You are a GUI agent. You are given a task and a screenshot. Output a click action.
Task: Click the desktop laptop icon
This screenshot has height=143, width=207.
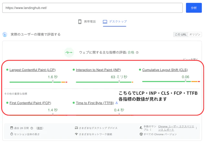pyautogui.click(x=105, y=22)
